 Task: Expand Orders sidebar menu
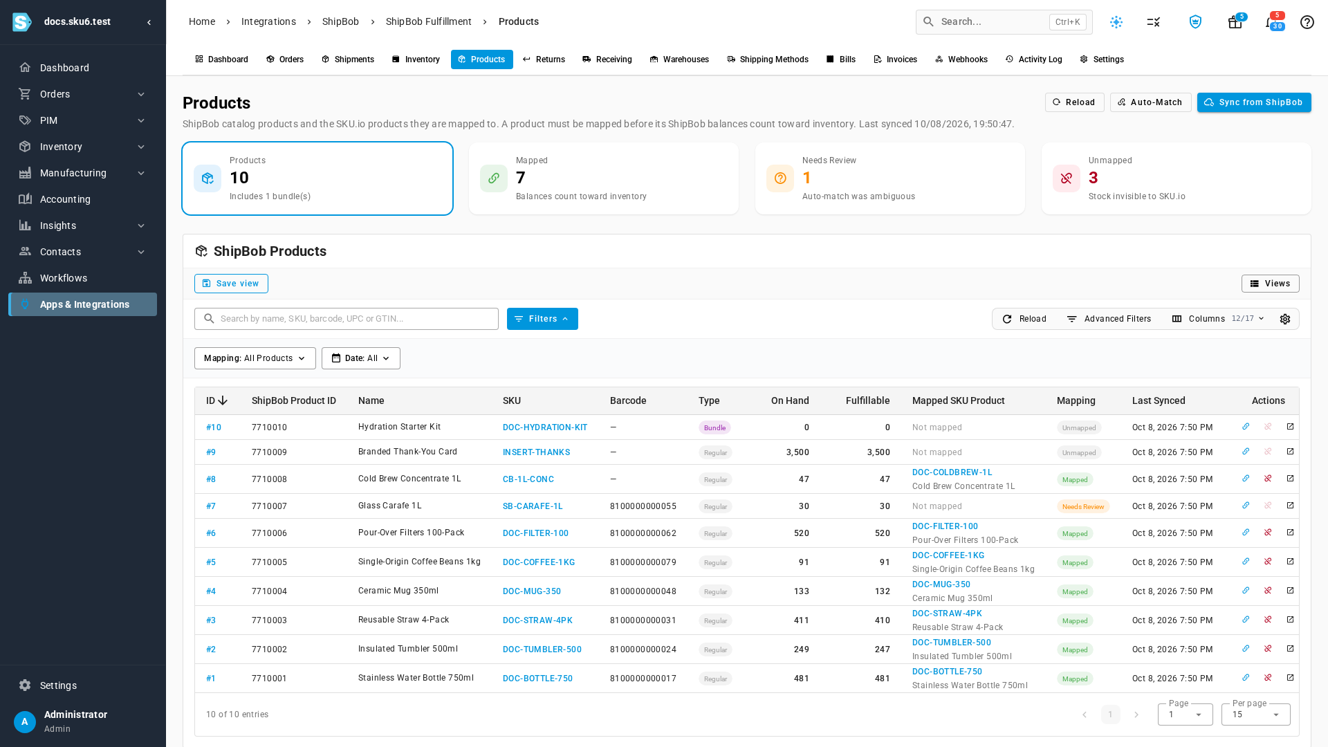(x=82, y=94)
